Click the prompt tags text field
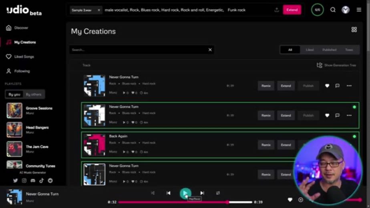370x208 pixels. click(x=187, y=10)
